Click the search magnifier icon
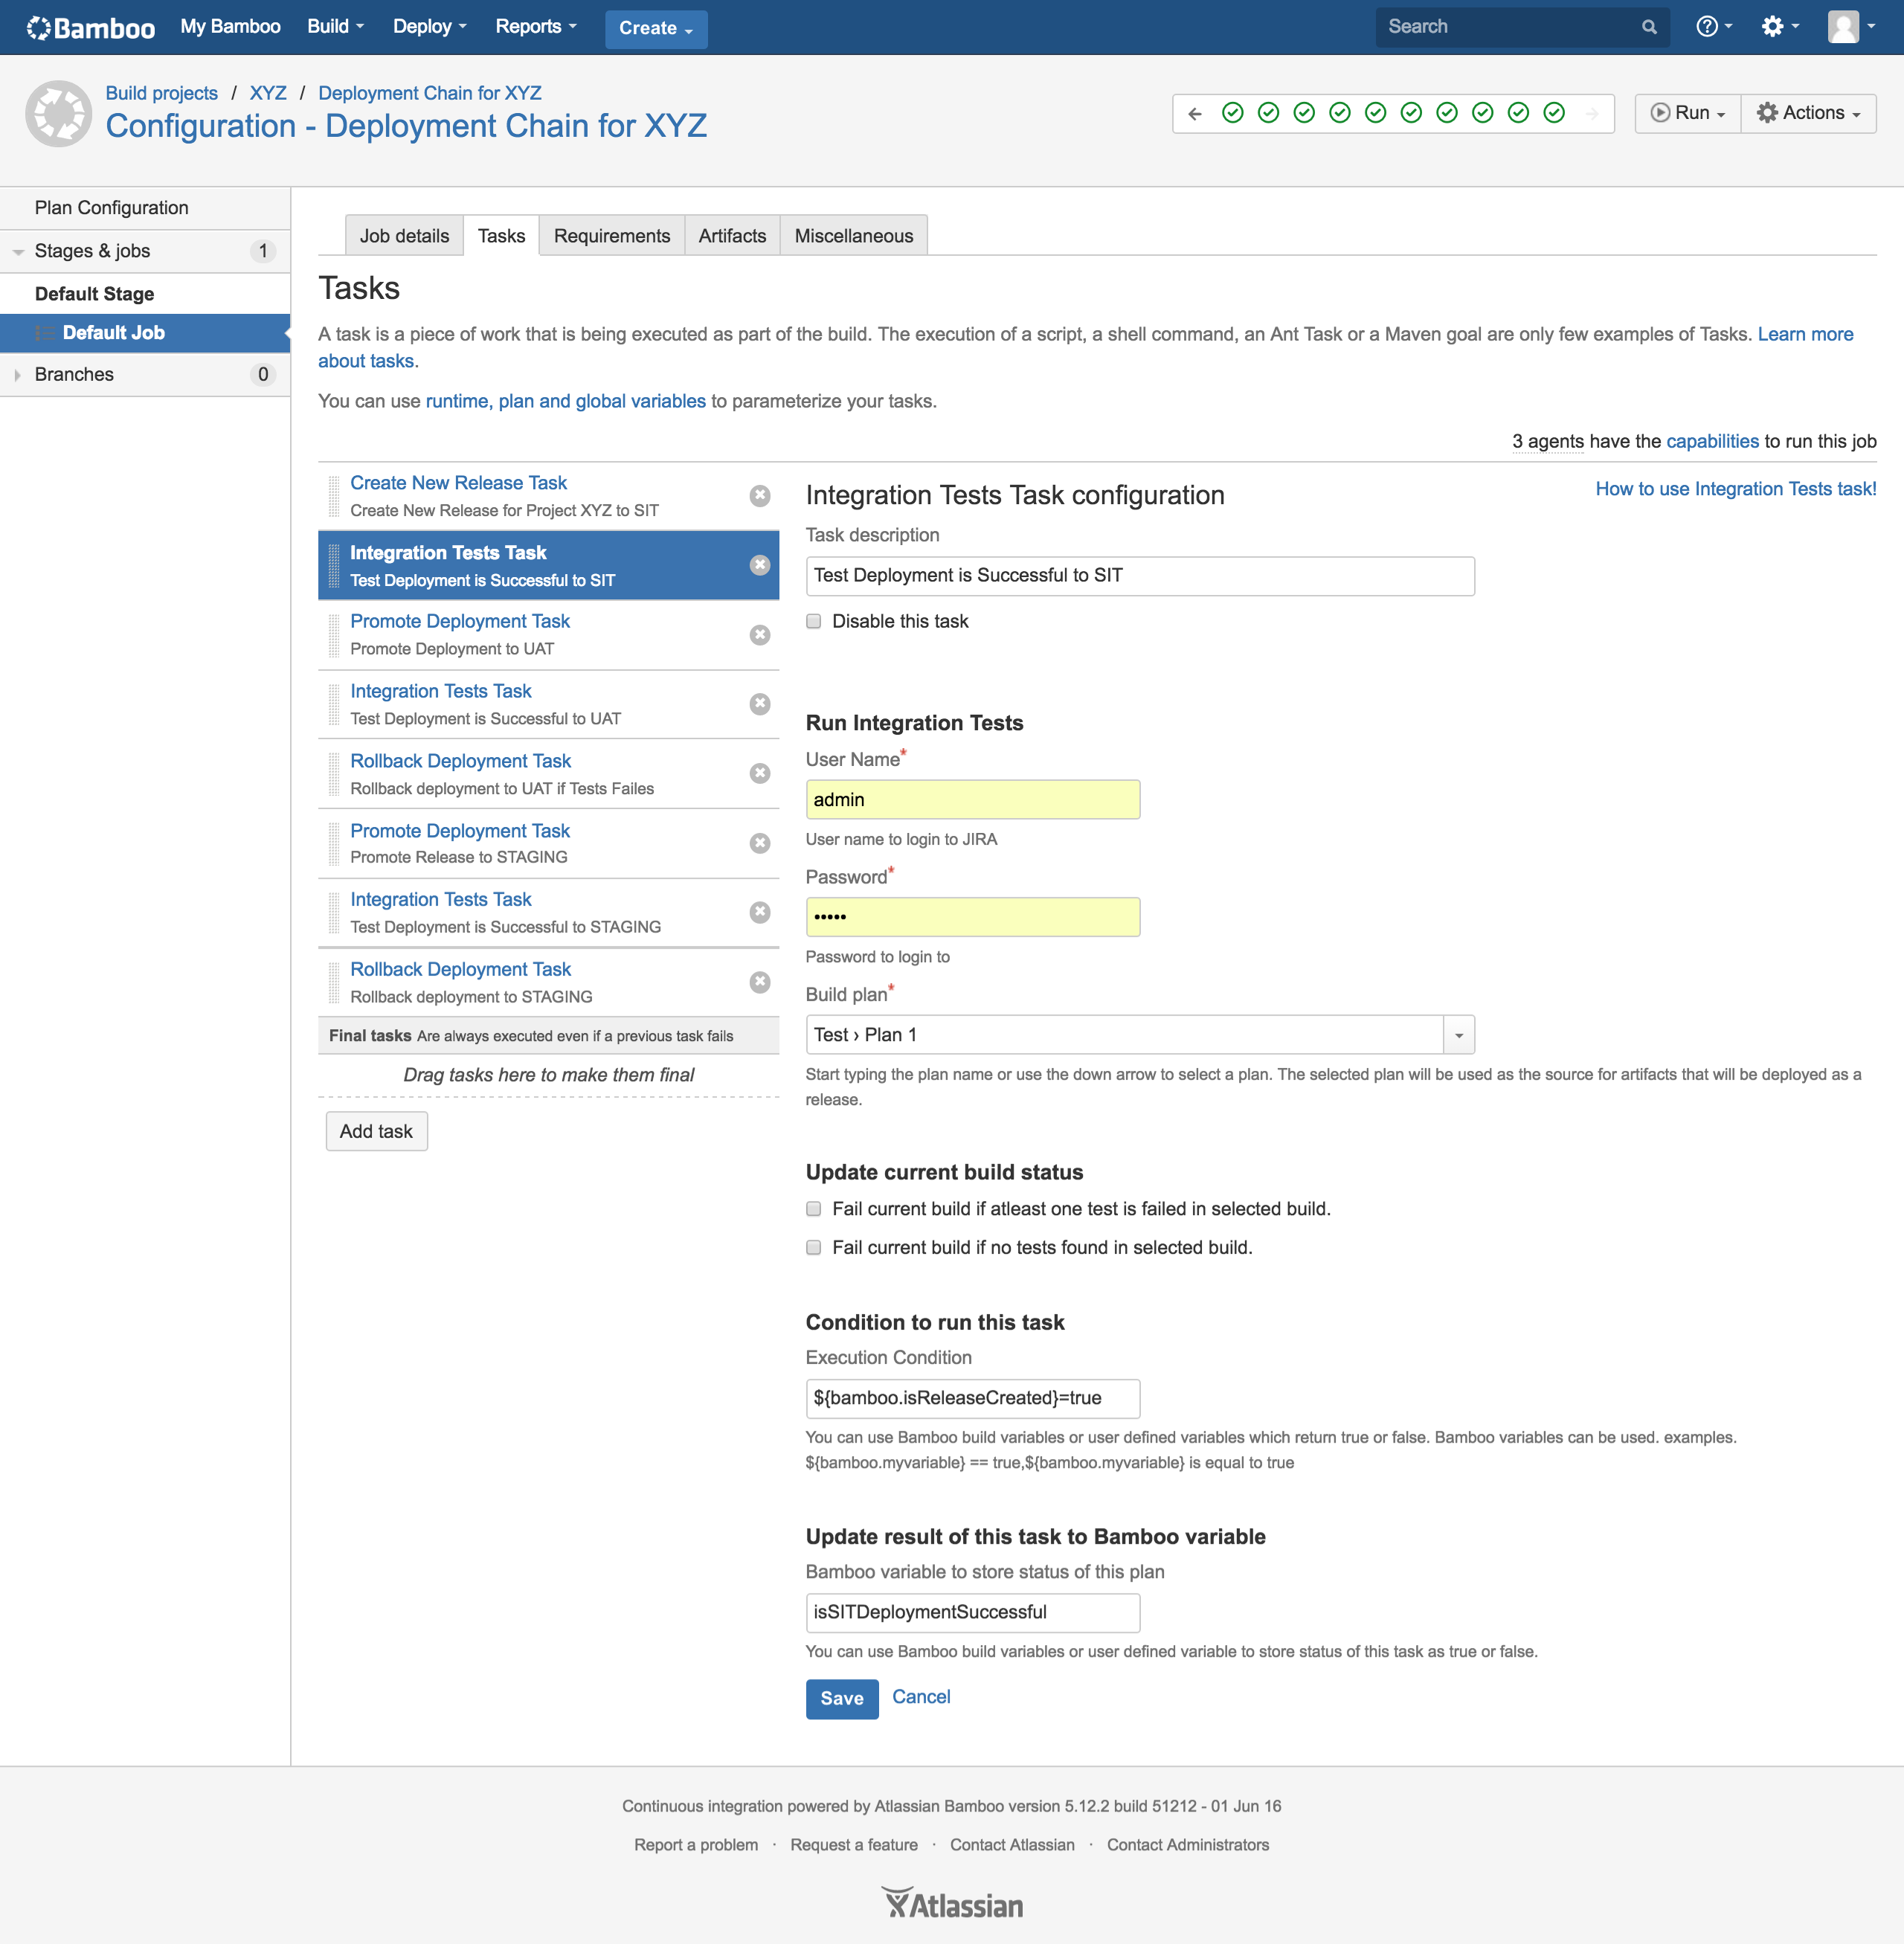Viewport: 1904px width, 1944px height. coord(1648,27)
